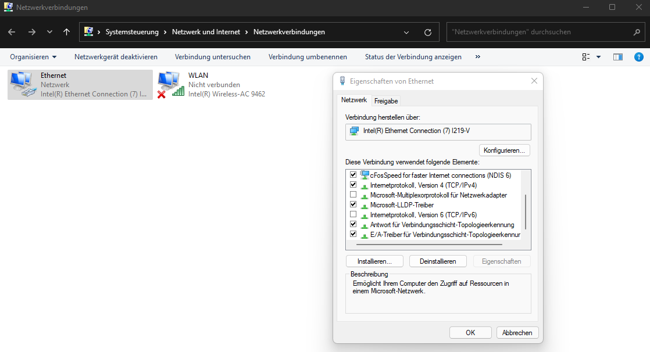
Task: Check Microsoft-Multiplexorprotokoll für Netzwerkadapter
Action: coord(353,195)
